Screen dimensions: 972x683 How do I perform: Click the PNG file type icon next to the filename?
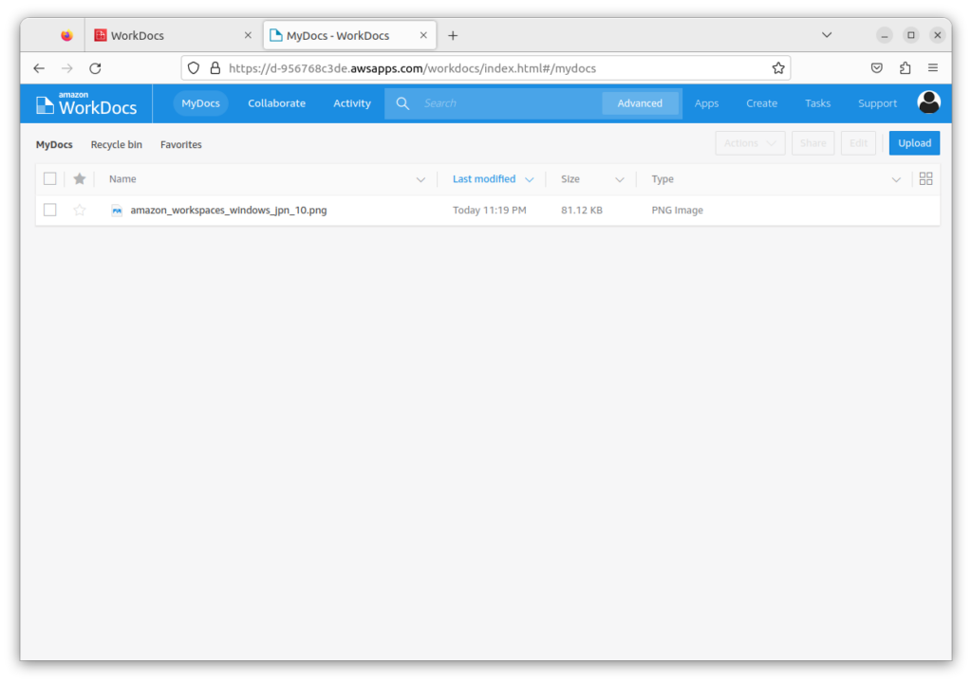click(116, 210)
